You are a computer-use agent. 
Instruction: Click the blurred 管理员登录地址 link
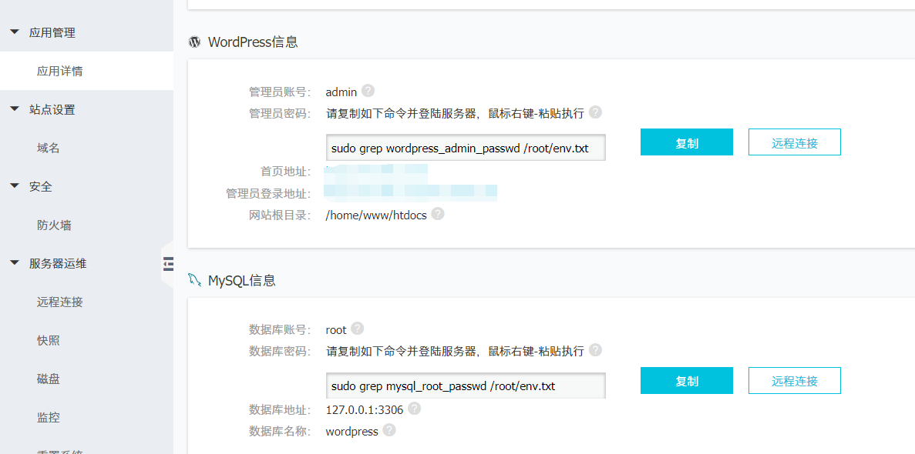pos(412,192)
